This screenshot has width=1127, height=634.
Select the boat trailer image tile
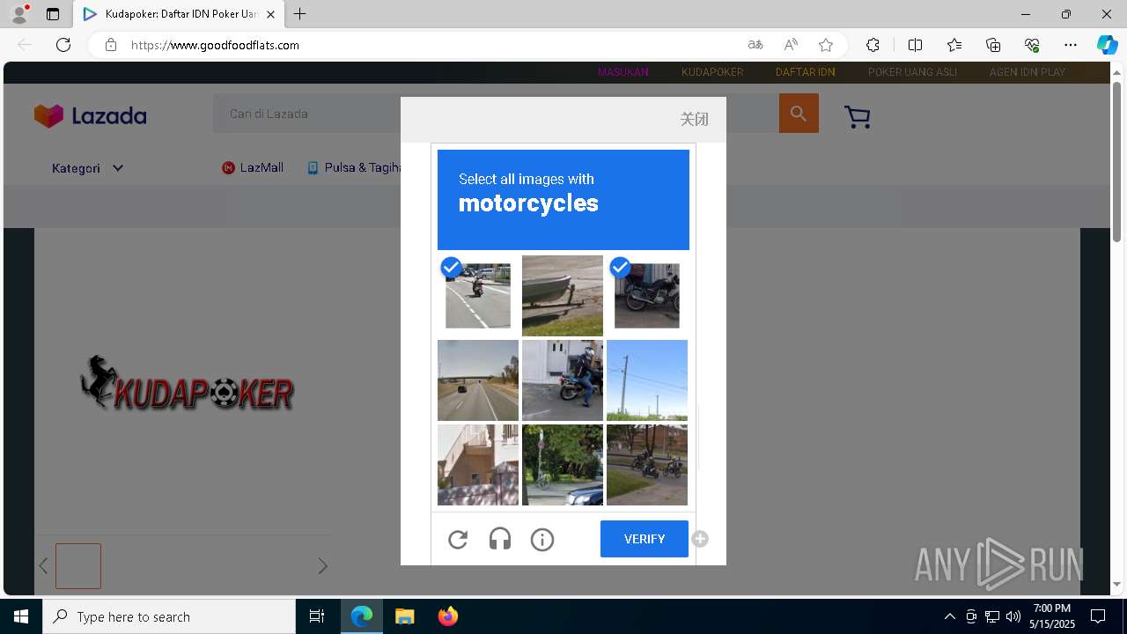point(563,296)
